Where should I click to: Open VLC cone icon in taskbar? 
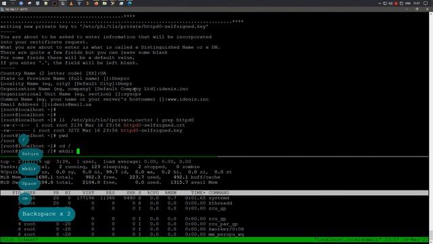(x=71, y=3)
